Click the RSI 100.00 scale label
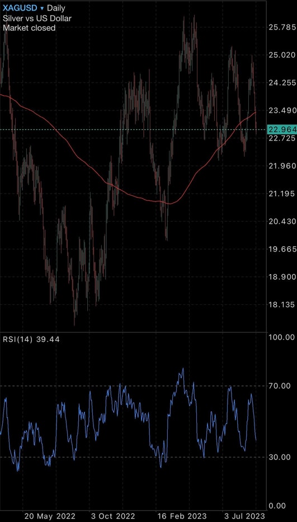Viewport: 297px width, 522px height. [281, 337]
